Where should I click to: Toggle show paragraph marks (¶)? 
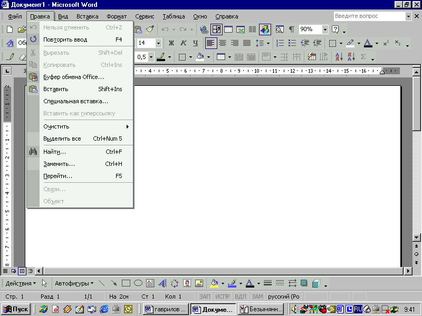click(292, 29)
